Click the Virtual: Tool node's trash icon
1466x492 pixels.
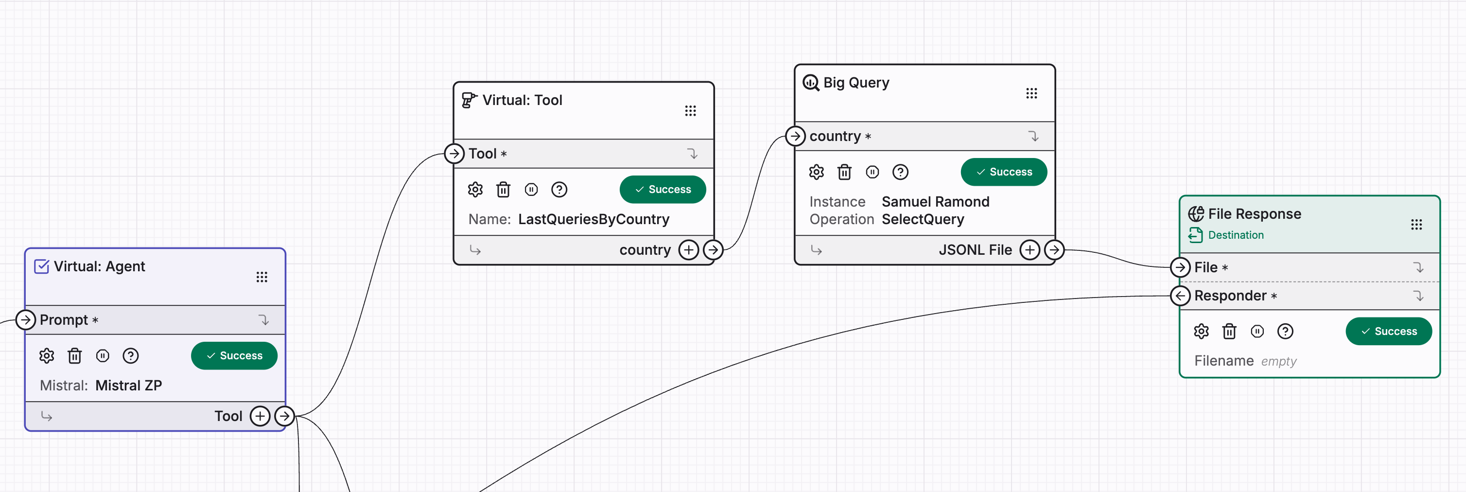pyautogui.click(x=503, y=190)
